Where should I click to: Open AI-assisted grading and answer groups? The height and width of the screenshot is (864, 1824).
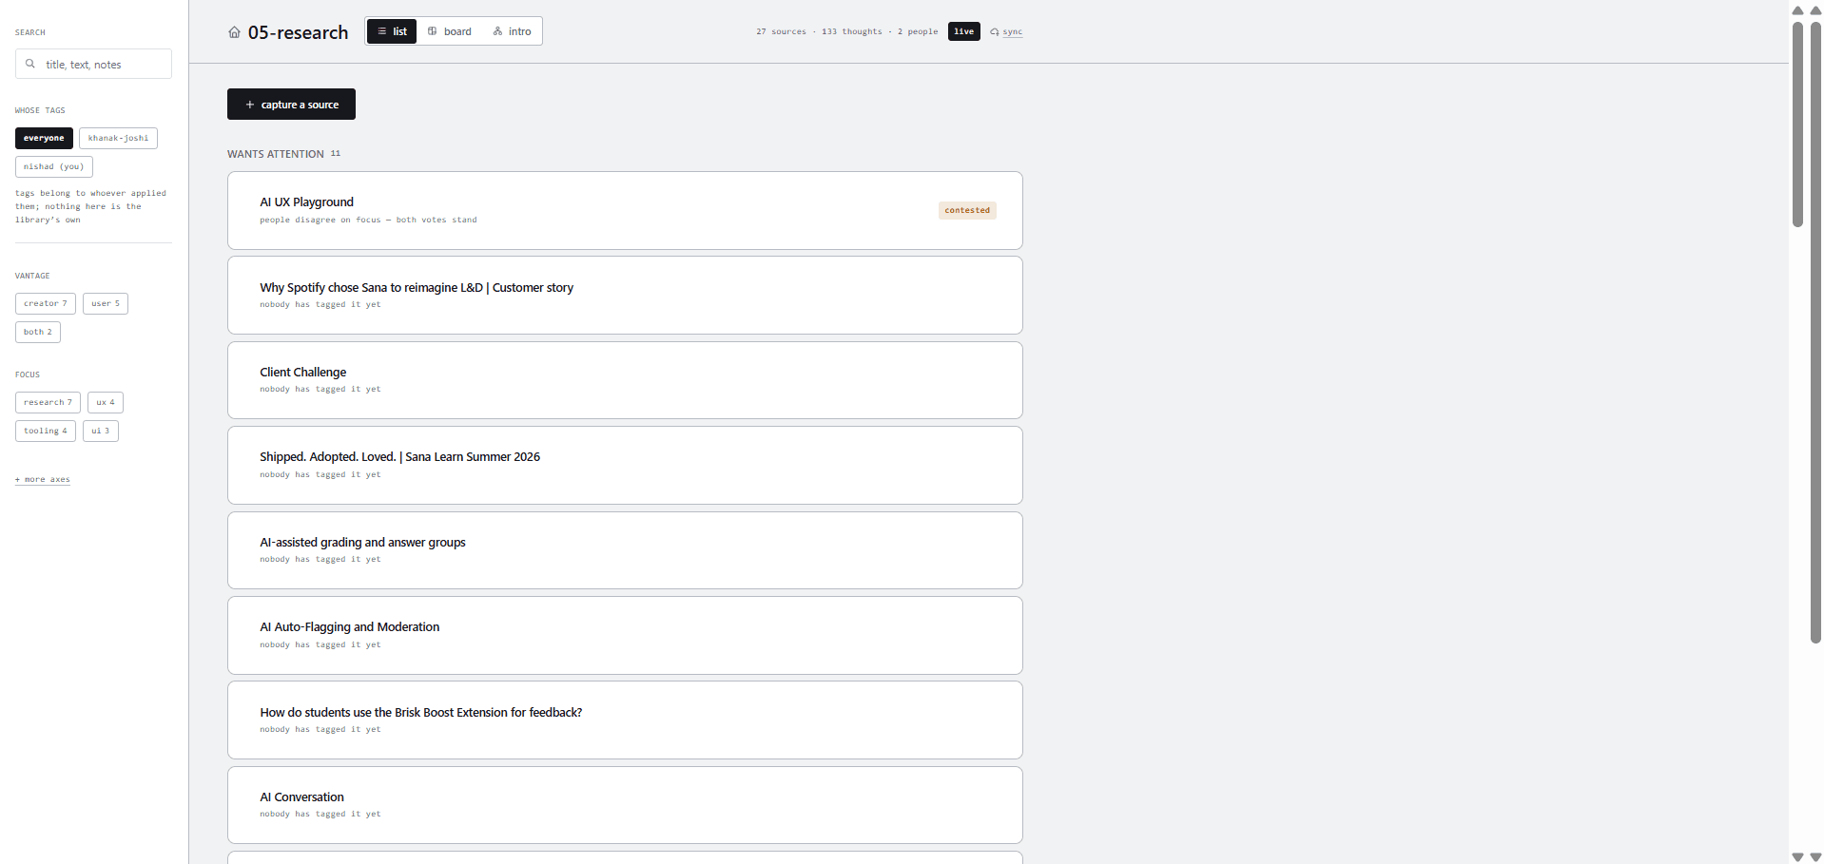click(625, 550)
